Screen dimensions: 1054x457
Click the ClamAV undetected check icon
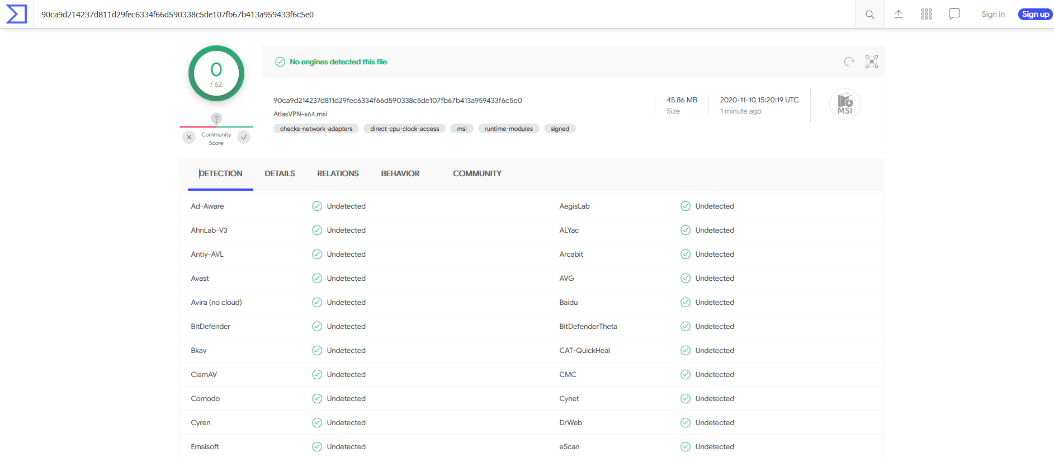pyautogui.click(x=317, y=374)
